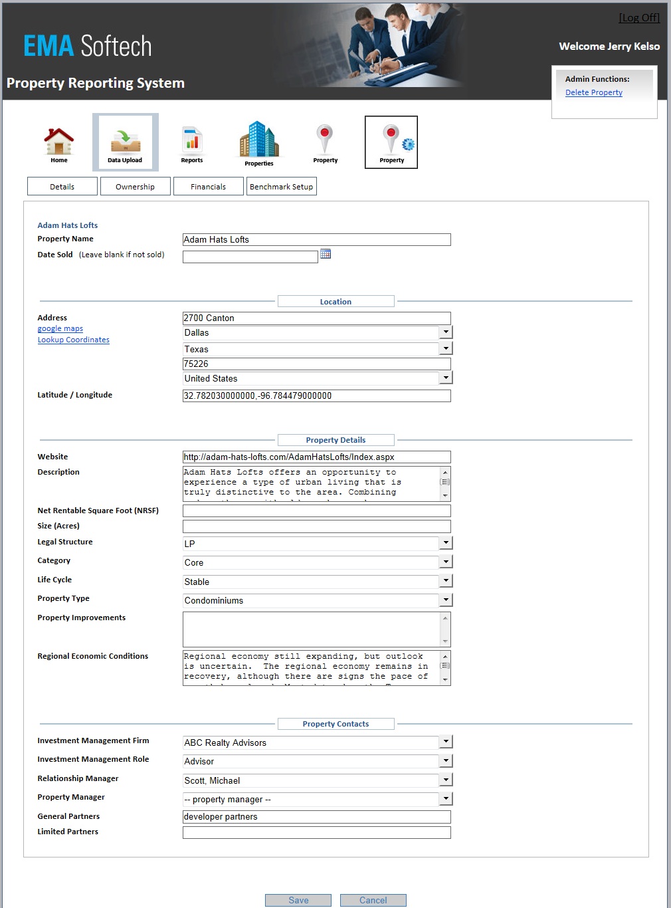
Task: Click the Website URL field
Action: tap(317, 457)
